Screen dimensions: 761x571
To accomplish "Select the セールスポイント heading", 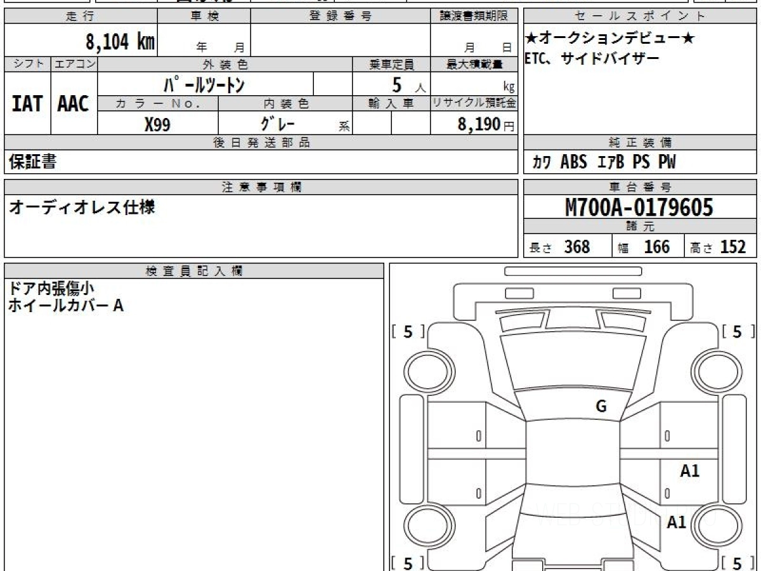I will tap(640, 16).
